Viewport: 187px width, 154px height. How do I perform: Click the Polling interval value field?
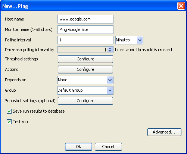[85, 40]
